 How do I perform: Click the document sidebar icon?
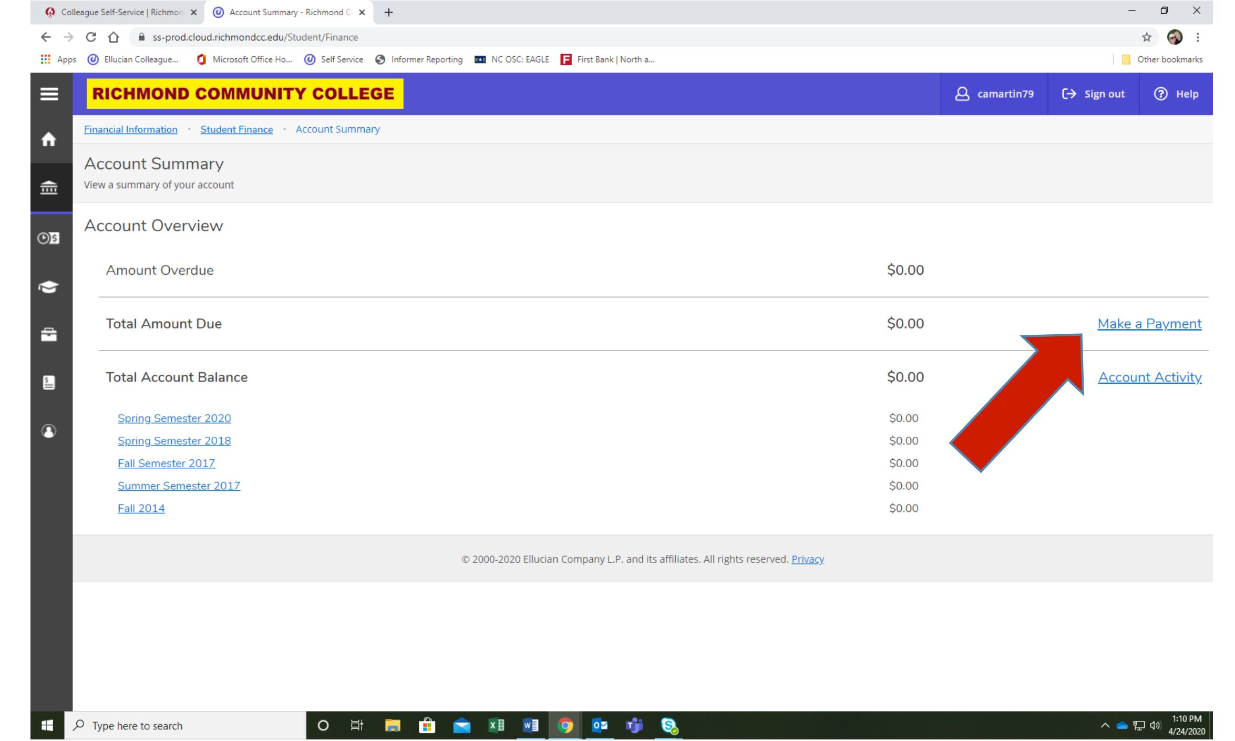coord(49,383)
